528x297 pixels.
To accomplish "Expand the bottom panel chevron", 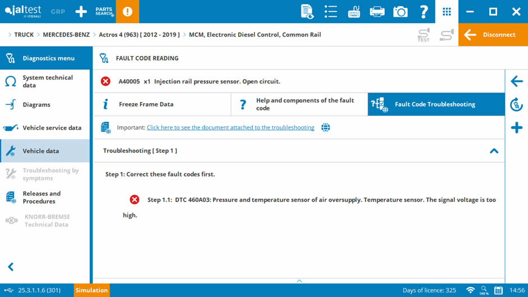I will (x=299, y=281).
